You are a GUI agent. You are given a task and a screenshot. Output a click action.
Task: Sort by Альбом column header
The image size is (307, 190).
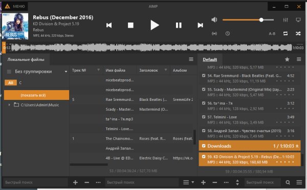coord(180,70)
